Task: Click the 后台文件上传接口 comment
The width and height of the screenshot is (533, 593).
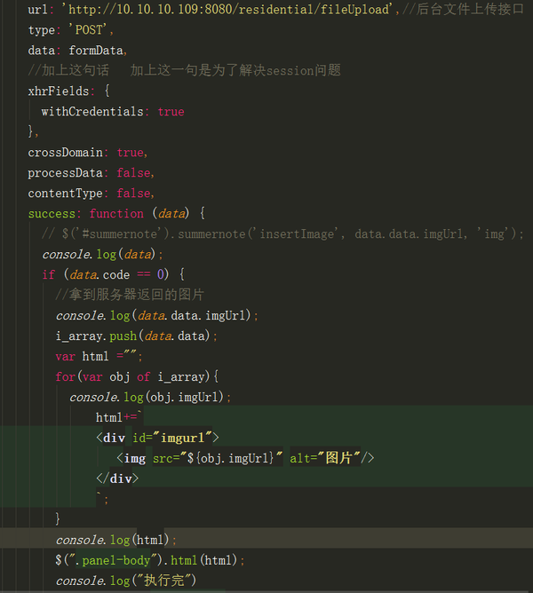Action: pos(464,9)
